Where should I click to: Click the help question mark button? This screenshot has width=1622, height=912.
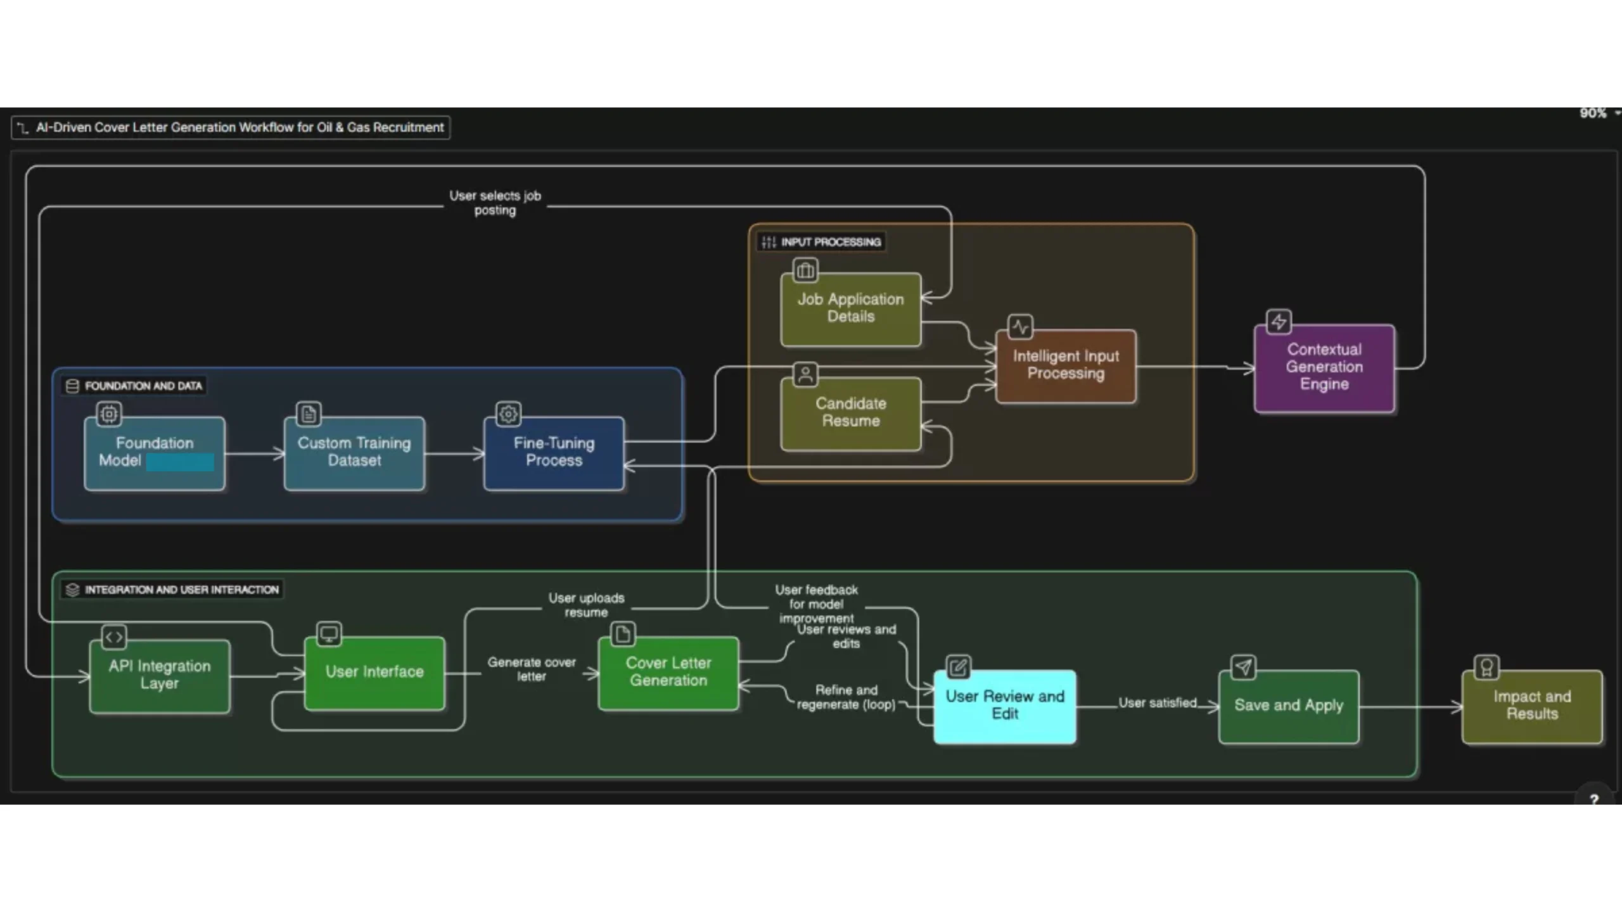pos(1594,799)
